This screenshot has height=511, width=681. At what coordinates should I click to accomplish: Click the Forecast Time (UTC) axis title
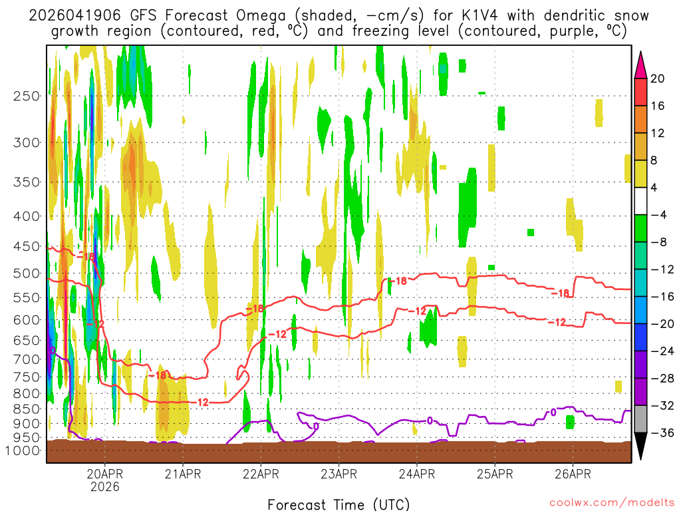click(x=339, y=504)
